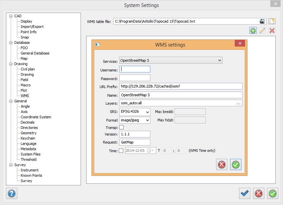Image resolution: width=283 pixels, height=205 pixels.
Task: Click the browse icon for WMS table file
Action: (x=262, y=21)
